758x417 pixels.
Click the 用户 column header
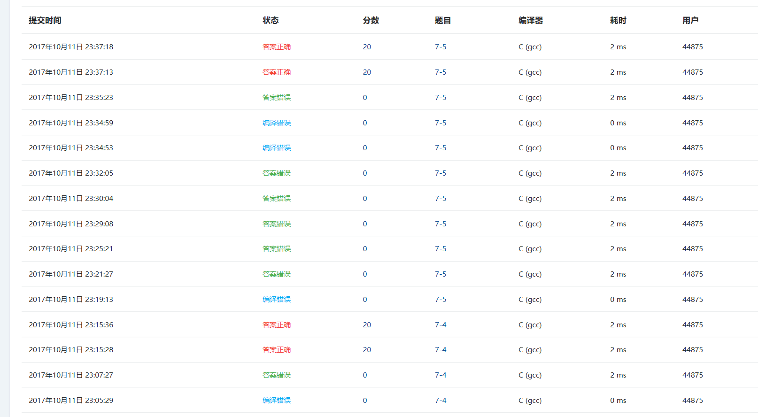coord(690,21)
